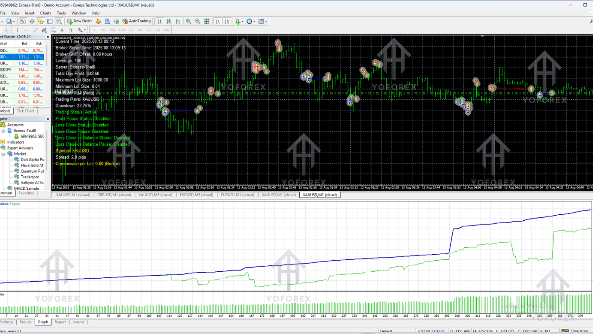Open the Journal tab in tester
The image size is (593, 334).
[x=78, y=322]
